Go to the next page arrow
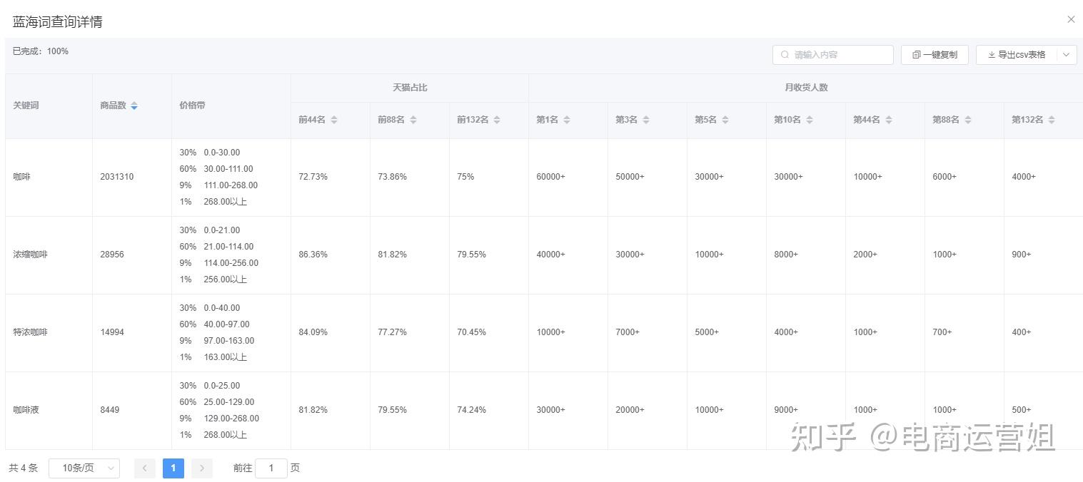 click(x=202, y=468)
